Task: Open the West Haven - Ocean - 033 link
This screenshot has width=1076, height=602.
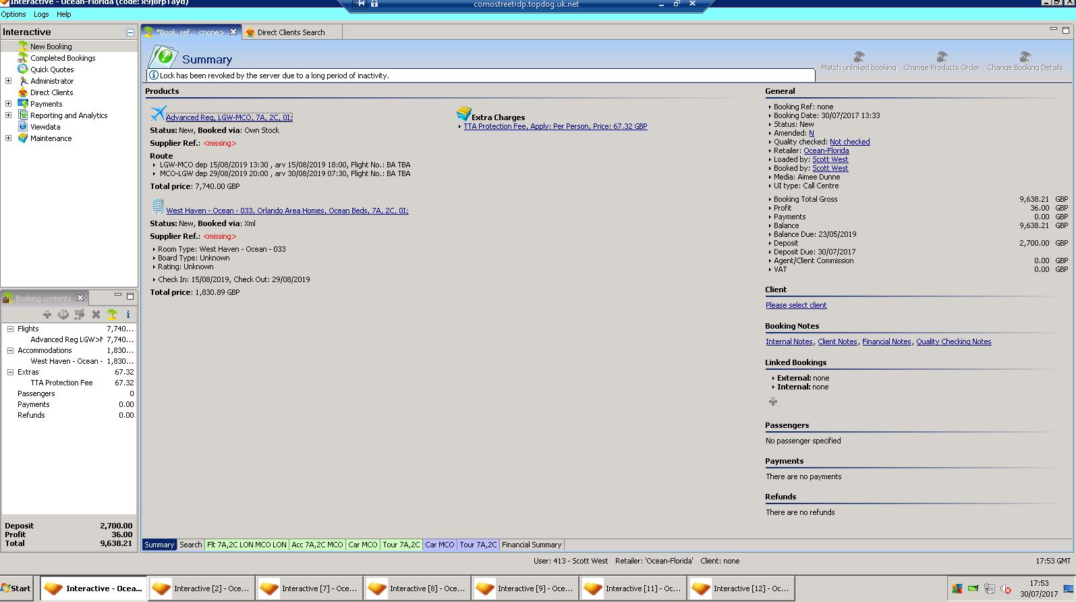Action: (x=287, y=211)
